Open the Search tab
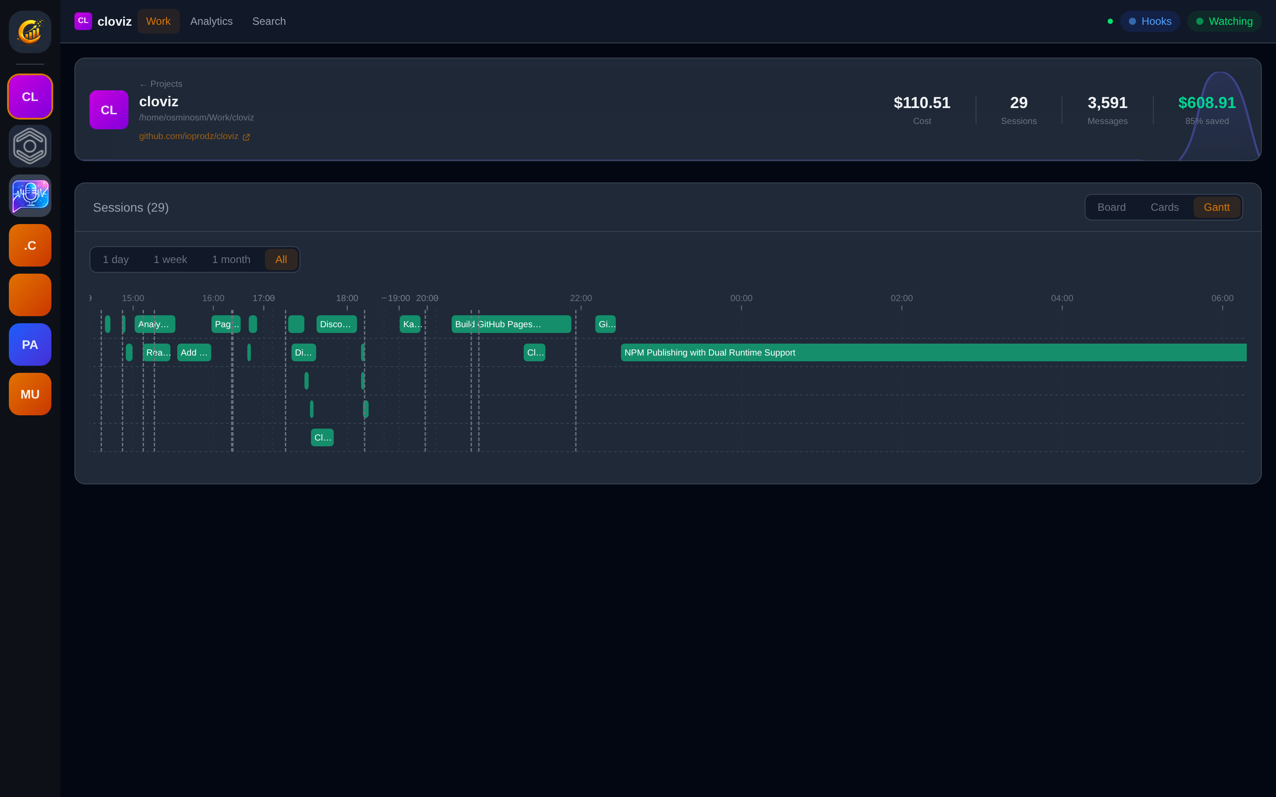 269,21
